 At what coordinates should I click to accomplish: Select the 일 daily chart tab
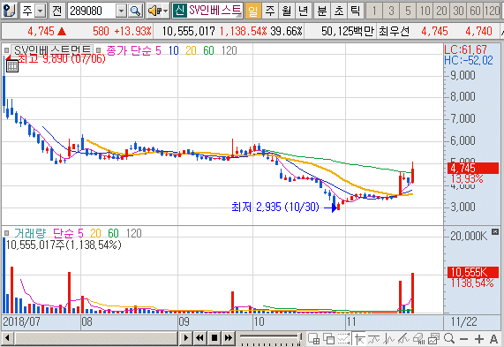[x=253, y=11]
